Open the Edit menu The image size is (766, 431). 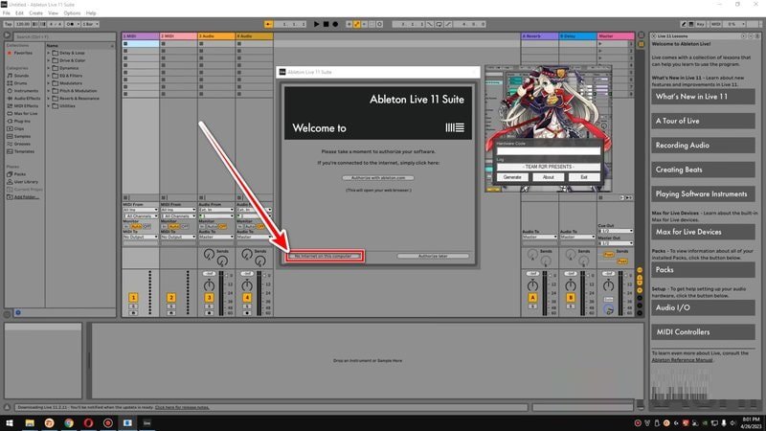(x=19, y=13)
